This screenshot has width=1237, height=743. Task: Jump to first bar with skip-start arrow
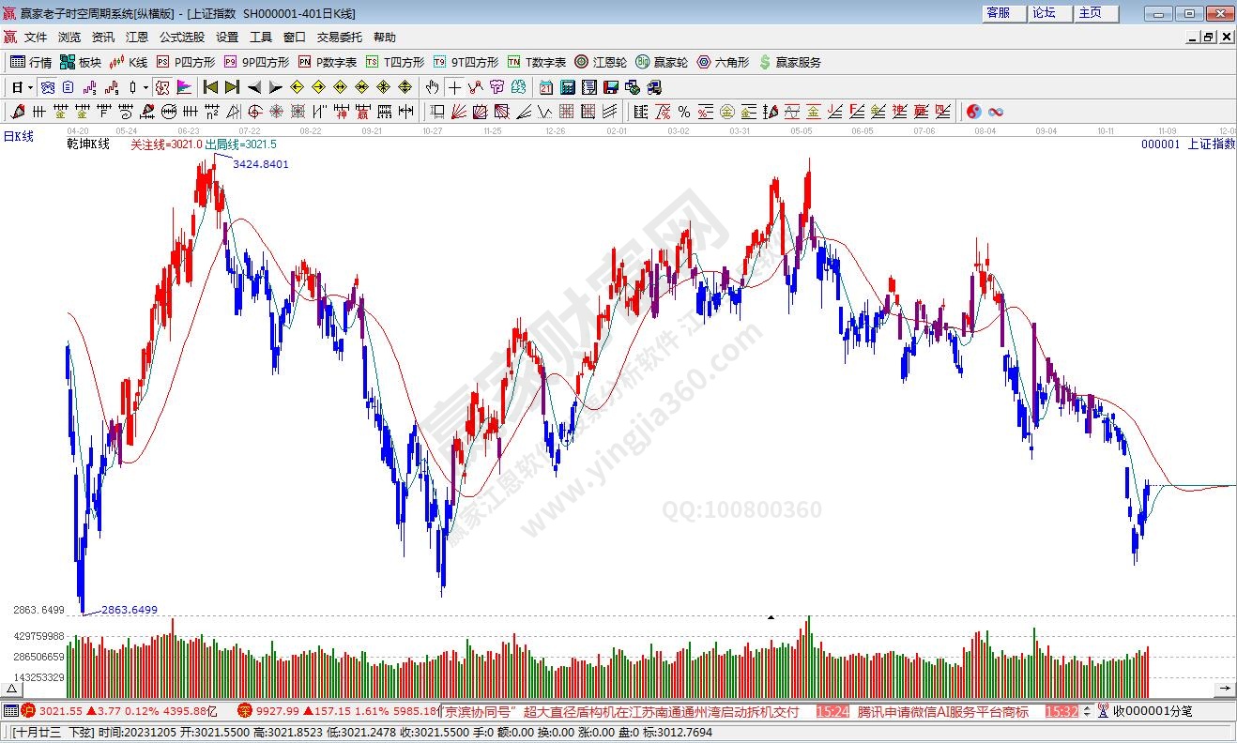(210, 87)
